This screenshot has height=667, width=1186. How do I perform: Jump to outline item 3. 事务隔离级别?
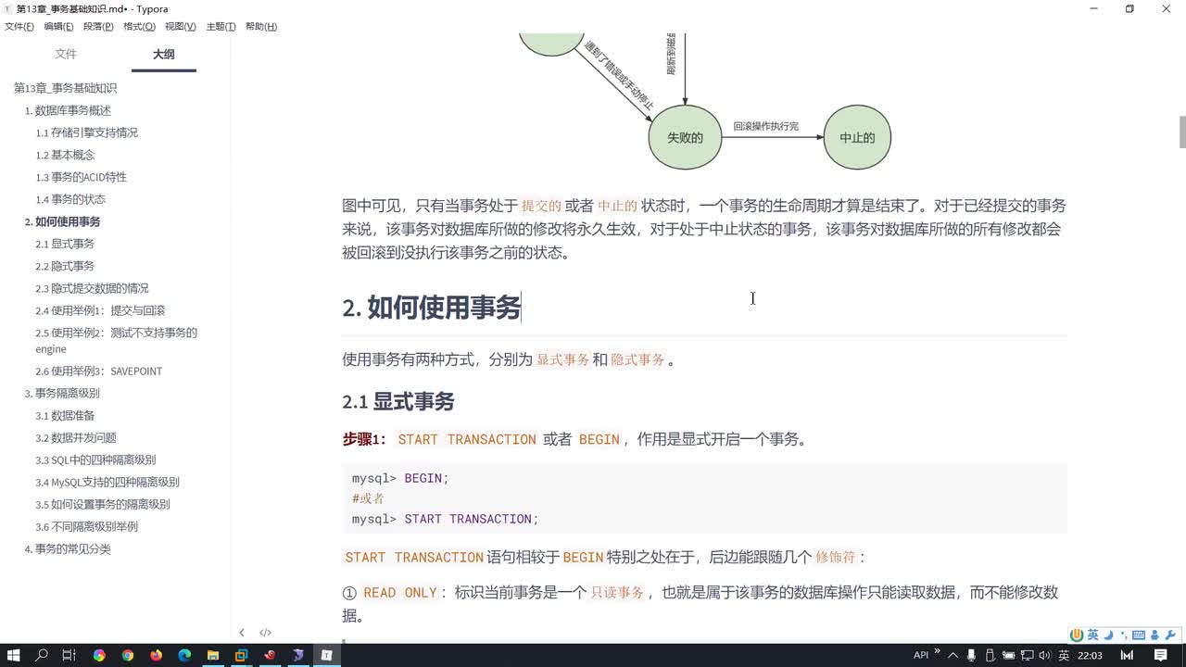click(x=62, y=394)
